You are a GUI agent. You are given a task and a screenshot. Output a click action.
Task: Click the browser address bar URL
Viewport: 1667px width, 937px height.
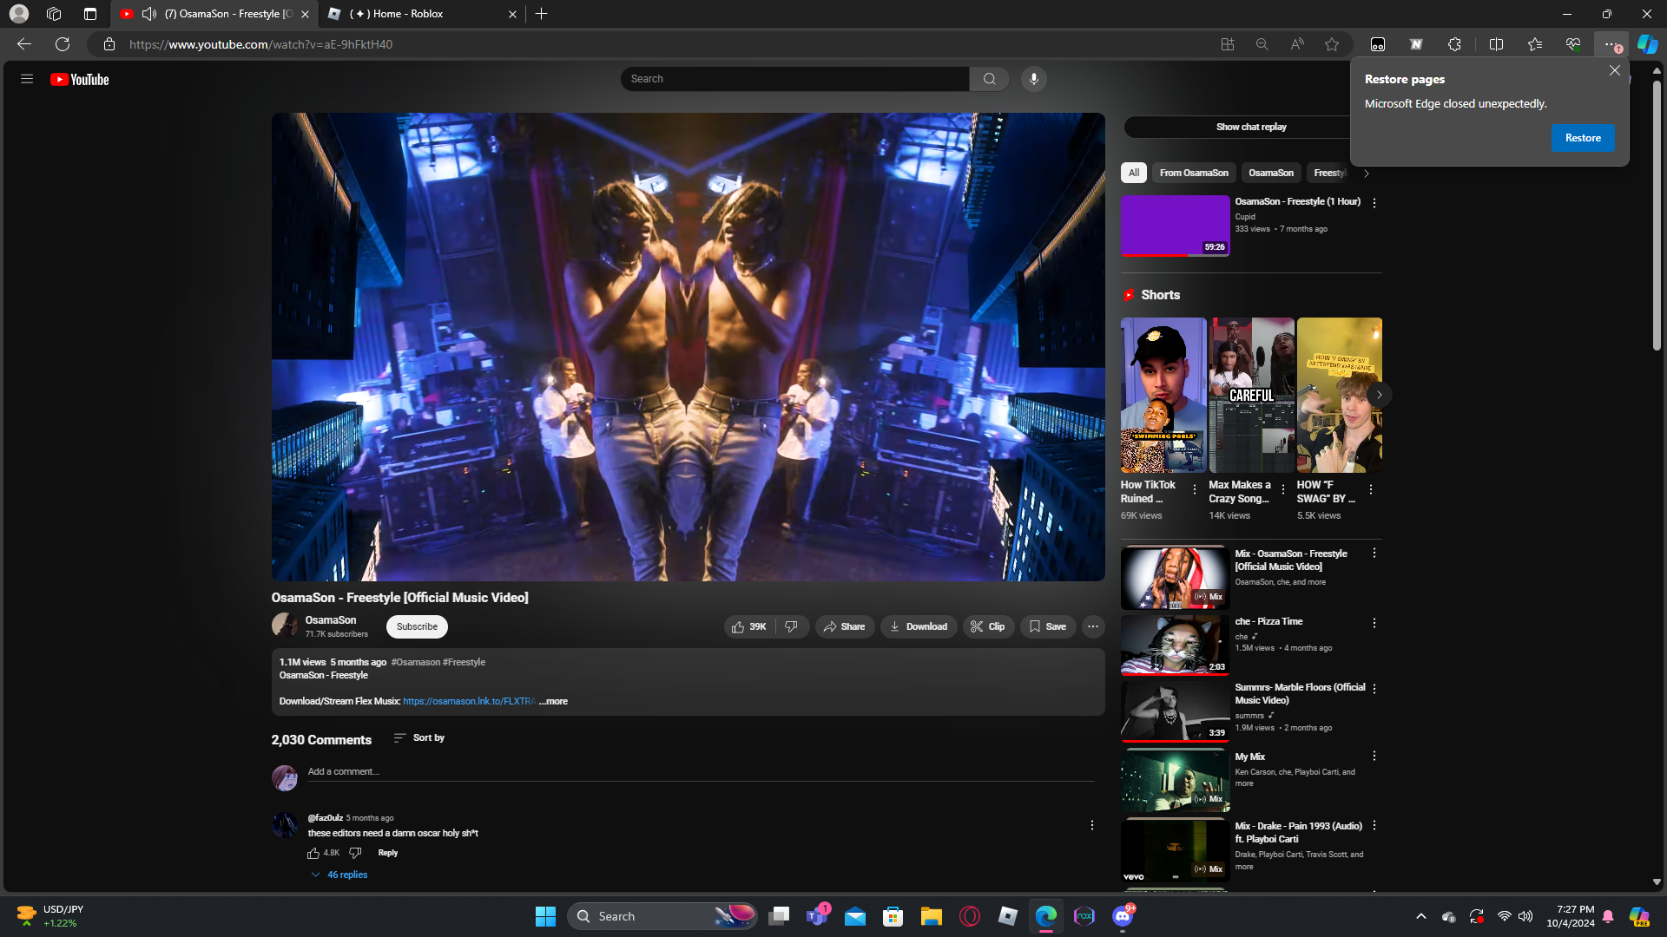[x=260, y=44]
